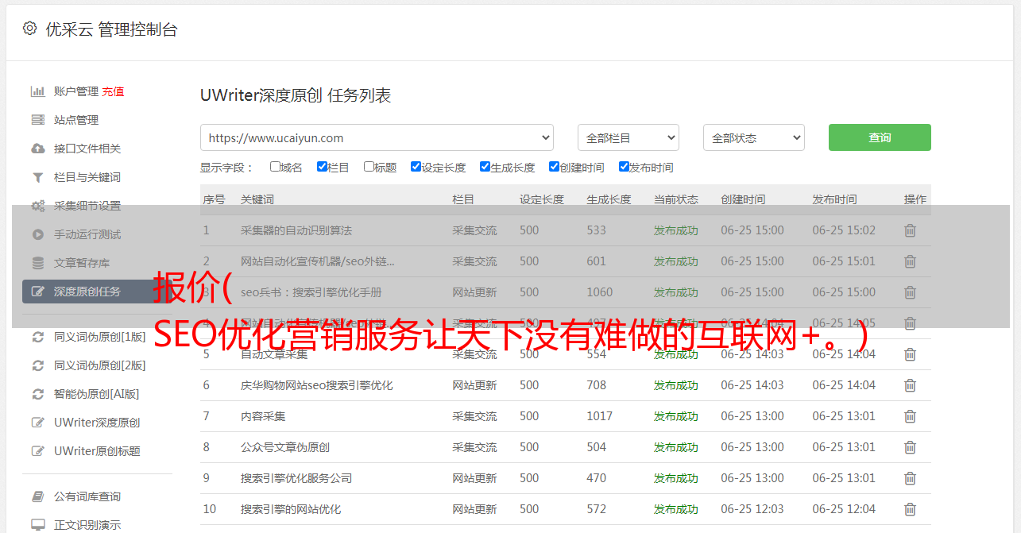
Task: Click the book icon for 公有词库查询
Action: click(37, 496)
